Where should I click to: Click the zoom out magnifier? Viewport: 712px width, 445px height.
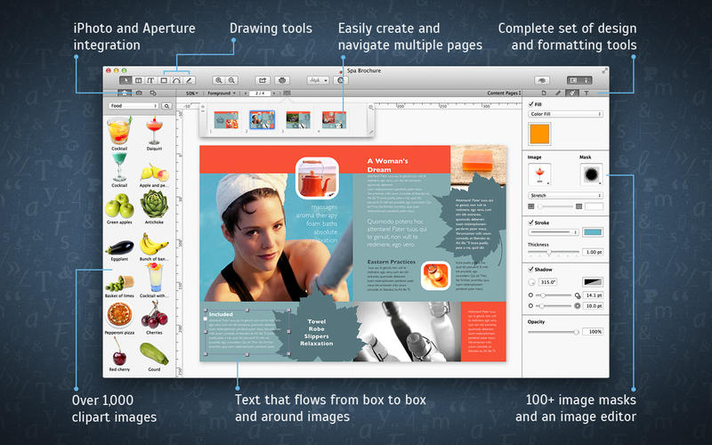pos(231,80)
